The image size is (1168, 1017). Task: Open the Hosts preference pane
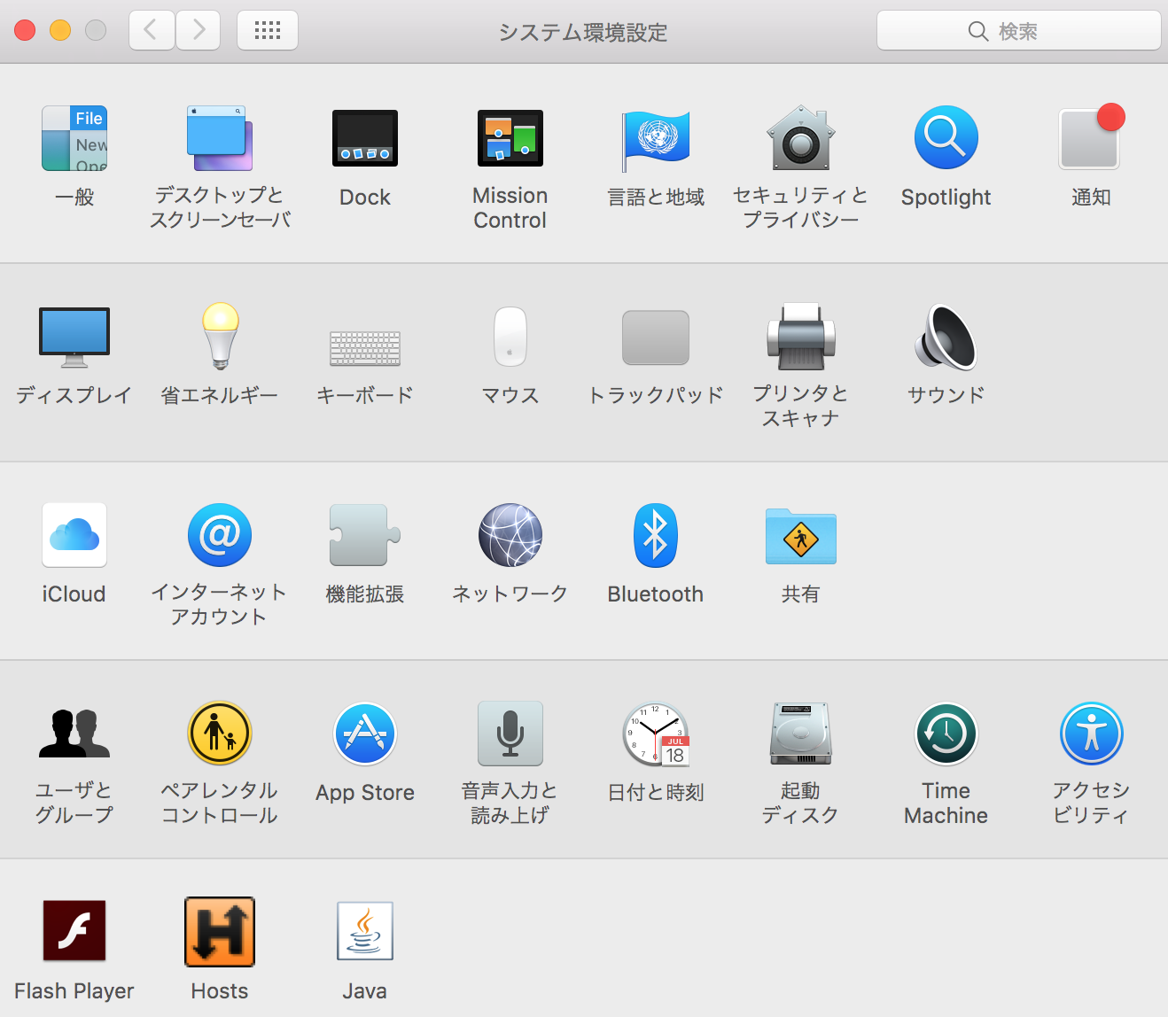[x=220, y=931]
